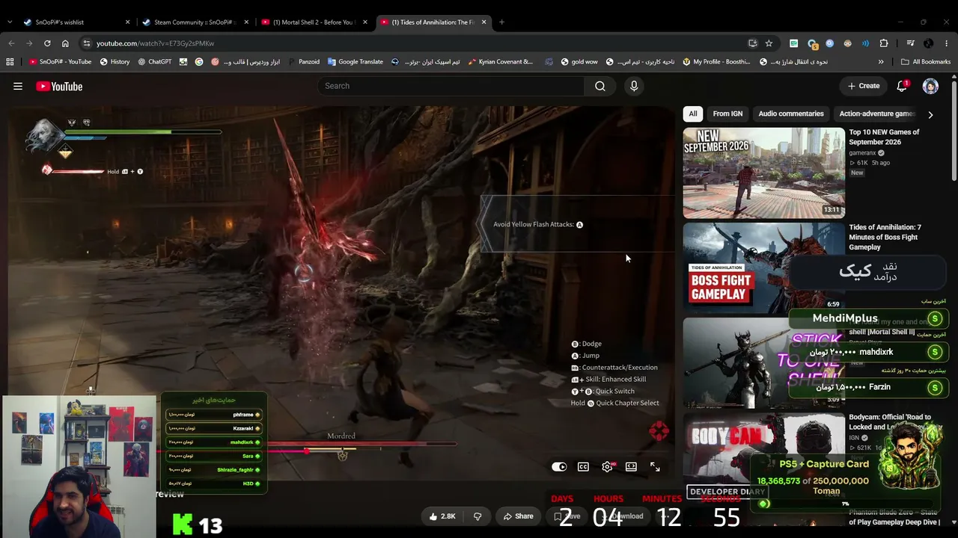Image resolution: width=958 pixels, height=538 pixels.
Task: Open the My Profile - Boosthi bookmark
Action: coord(716,62)
